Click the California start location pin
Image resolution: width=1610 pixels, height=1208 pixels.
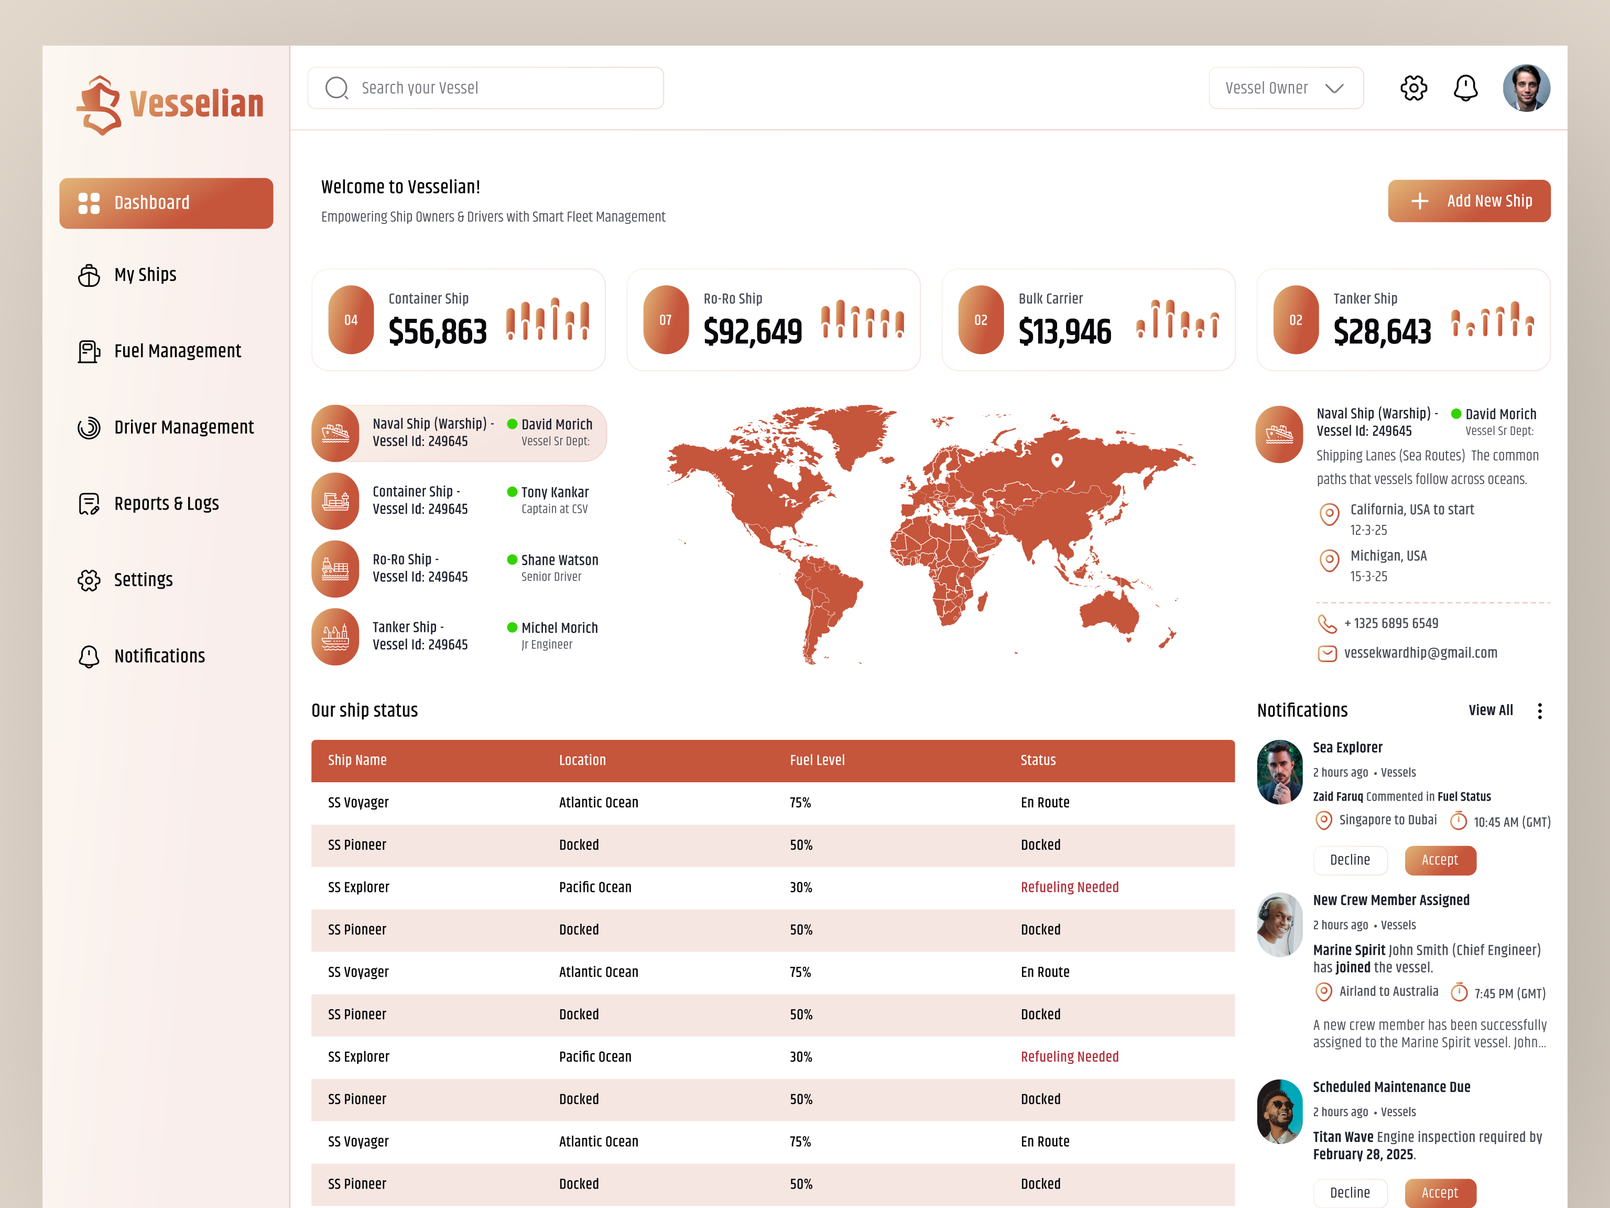[1329, 515]
